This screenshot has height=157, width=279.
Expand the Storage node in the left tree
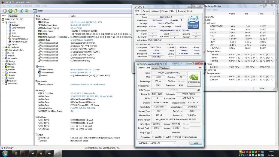coord(3,61)
